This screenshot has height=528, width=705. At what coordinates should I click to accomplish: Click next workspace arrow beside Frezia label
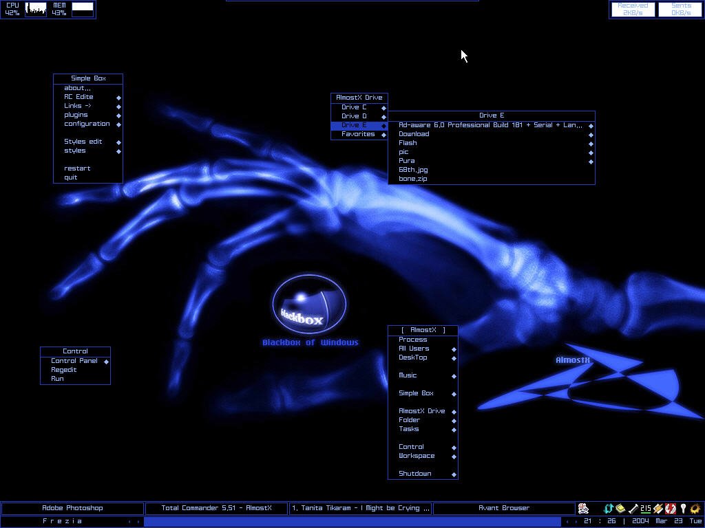(138, 522)
